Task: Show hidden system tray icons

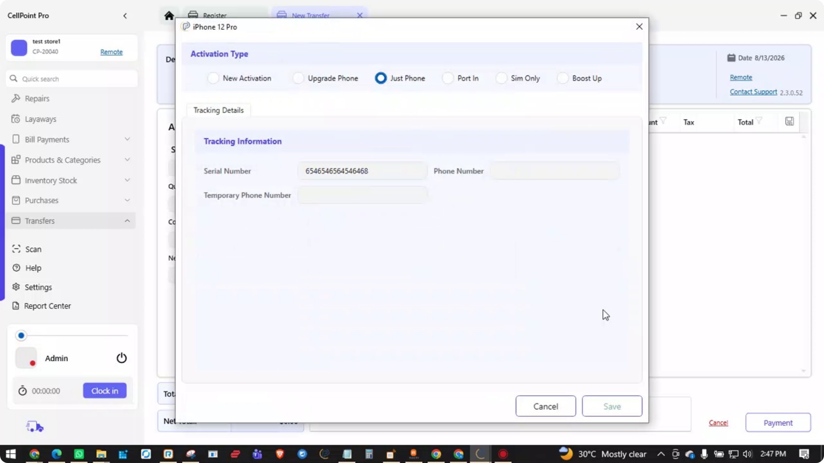Action: [x=660, y=454]
